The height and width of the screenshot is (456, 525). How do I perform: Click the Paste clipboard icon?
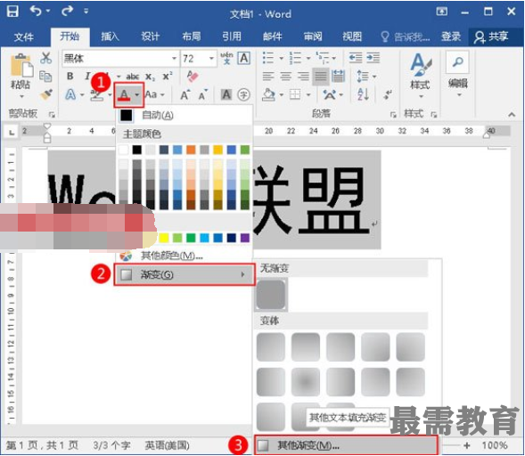click(21, 65)
